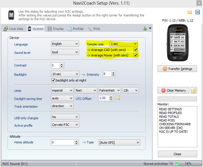Click the 14% battery status text
Screen dimensions: 203x167
(x=188, y=164)
